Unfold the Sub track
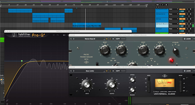 point(157,19)
